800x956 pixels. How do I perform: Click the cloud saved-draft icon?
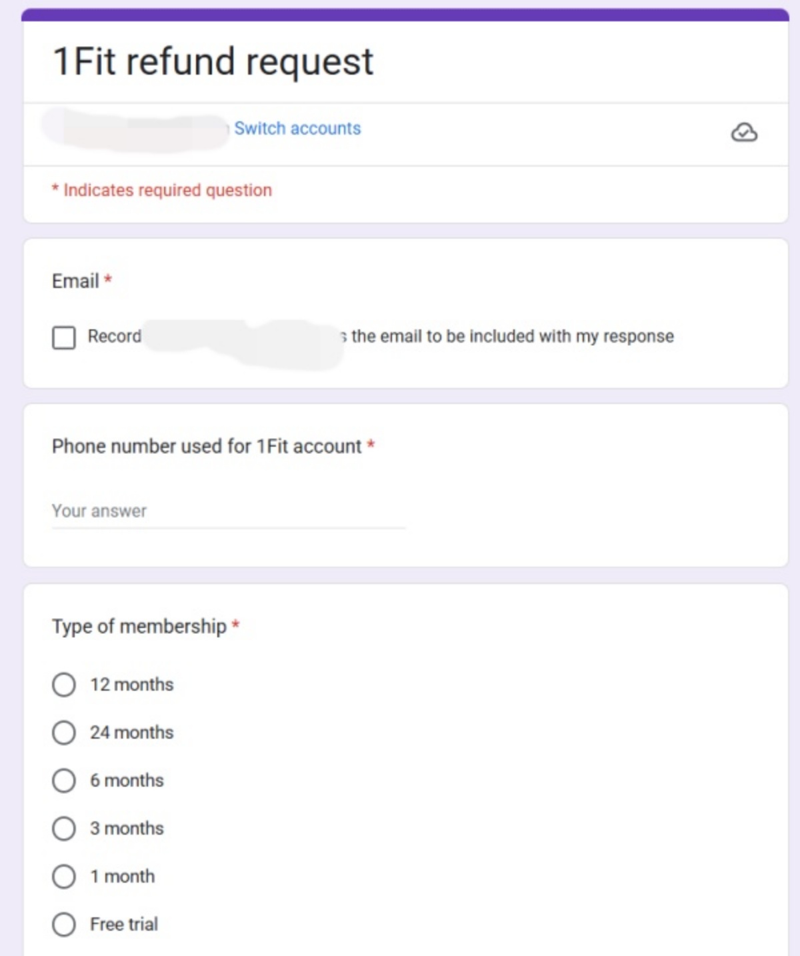pos(744,132)
